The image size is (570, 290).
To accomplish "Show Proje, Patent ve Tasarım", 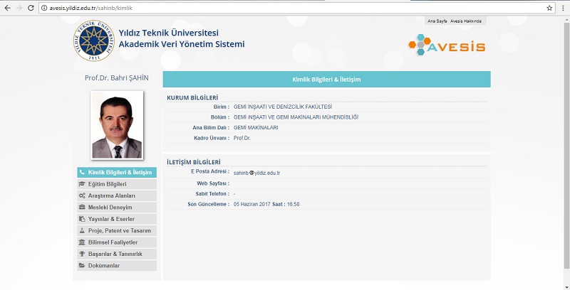I will click(x=116, y=230).
